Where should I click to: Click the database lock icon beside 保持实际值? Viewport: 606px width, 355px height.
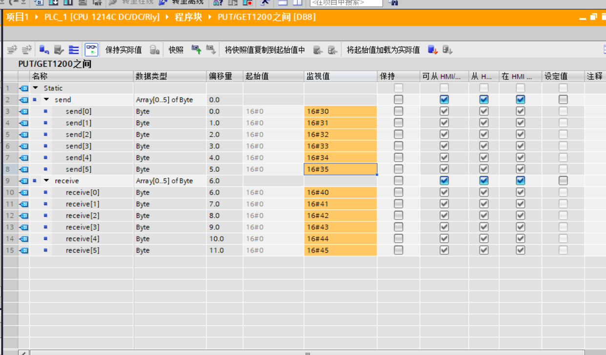pos(154,50)
